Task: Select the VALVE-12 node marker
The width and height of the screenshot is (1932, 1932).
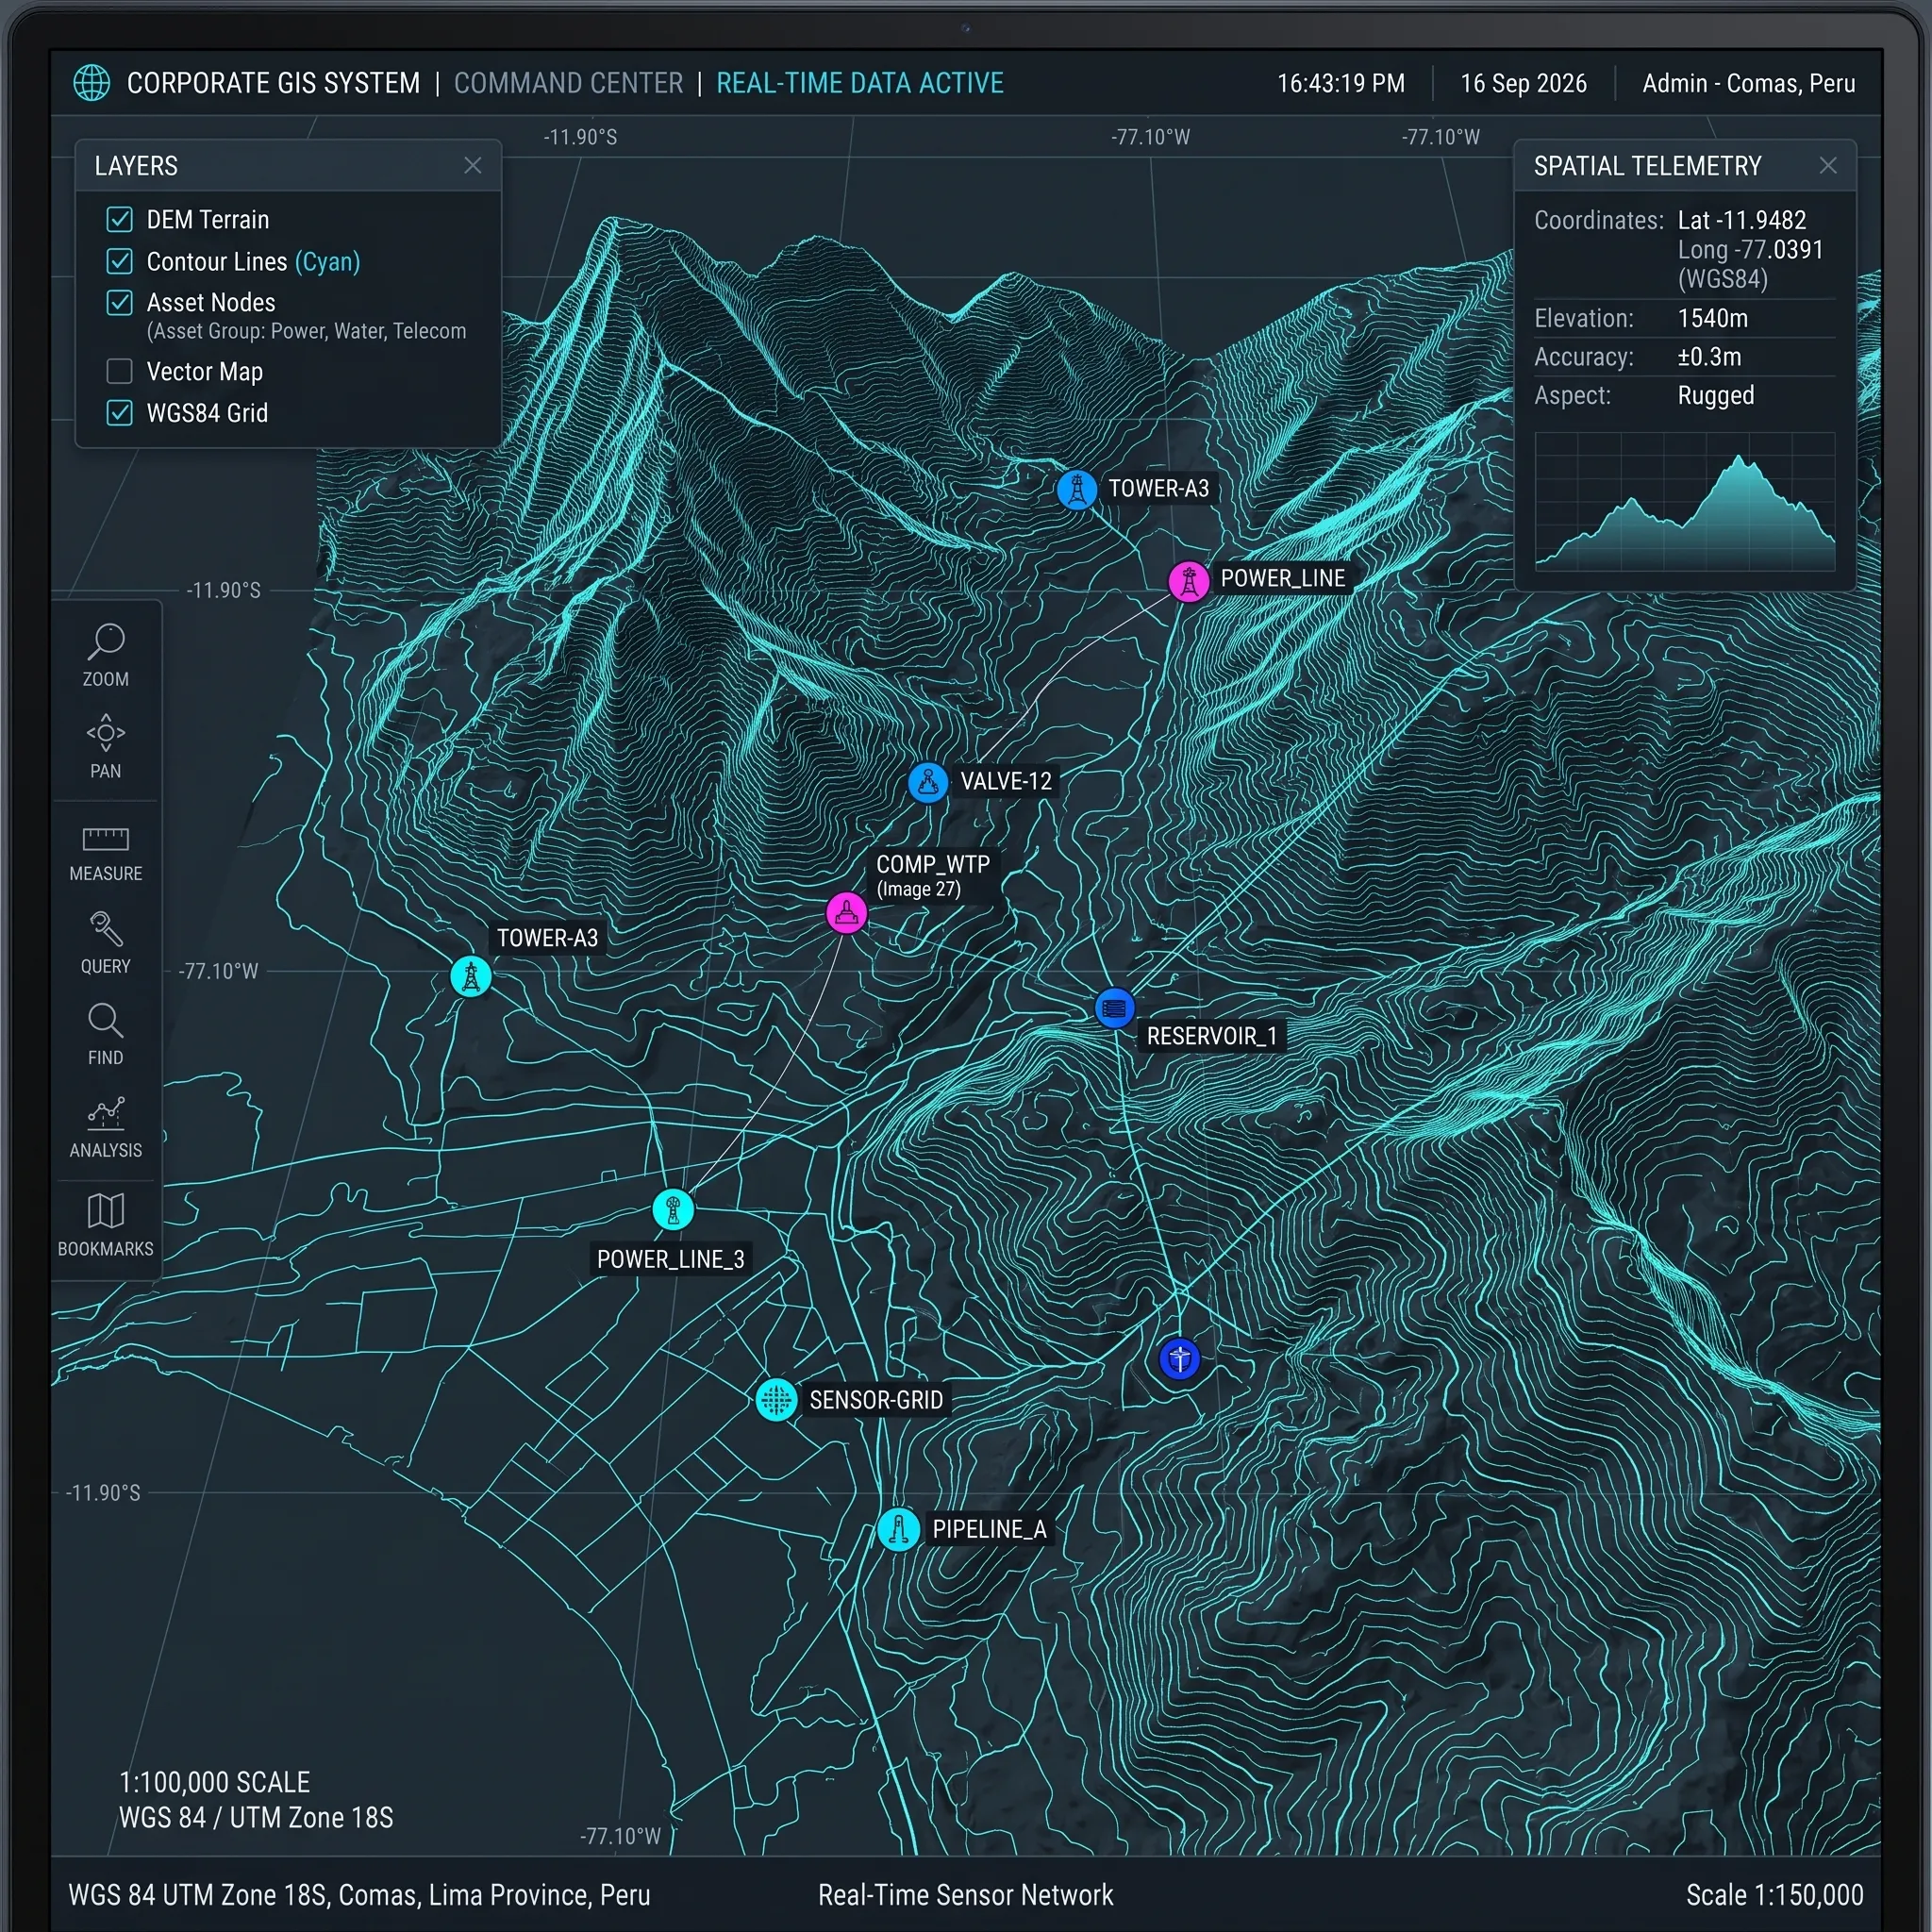Action: (928, 782)
